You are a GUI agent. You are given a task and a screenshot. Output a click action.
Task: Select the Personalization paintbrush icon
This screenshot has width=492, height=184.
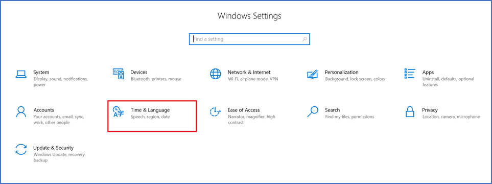click(x=313, y=75)
